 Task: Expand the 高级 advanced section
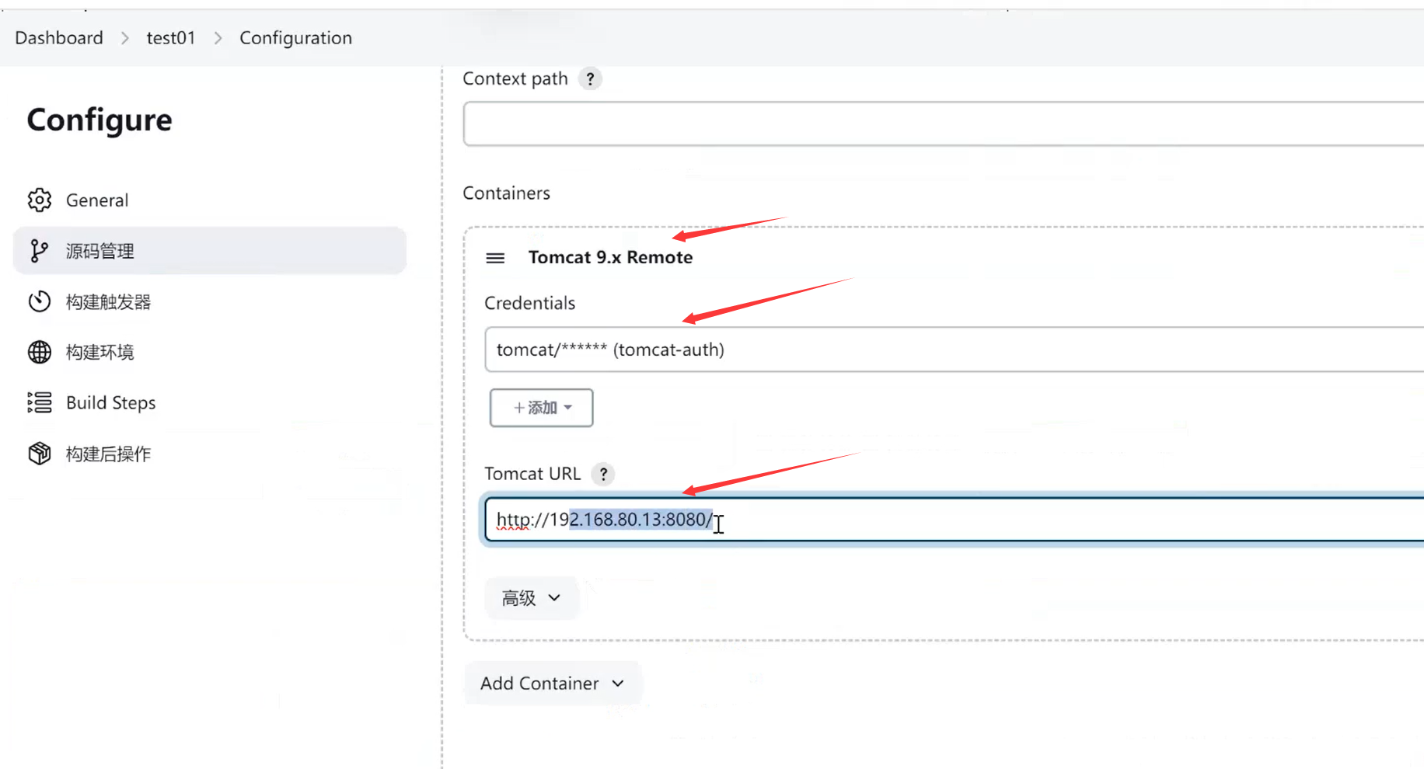click(531, 598)
